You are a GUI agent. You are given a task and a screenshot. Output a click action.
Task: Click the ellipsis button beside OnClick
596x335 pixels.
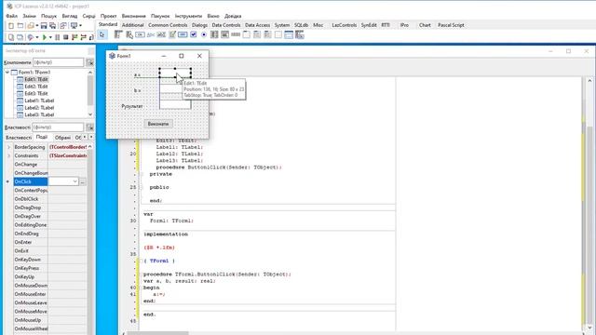click(x=83, y=181)
